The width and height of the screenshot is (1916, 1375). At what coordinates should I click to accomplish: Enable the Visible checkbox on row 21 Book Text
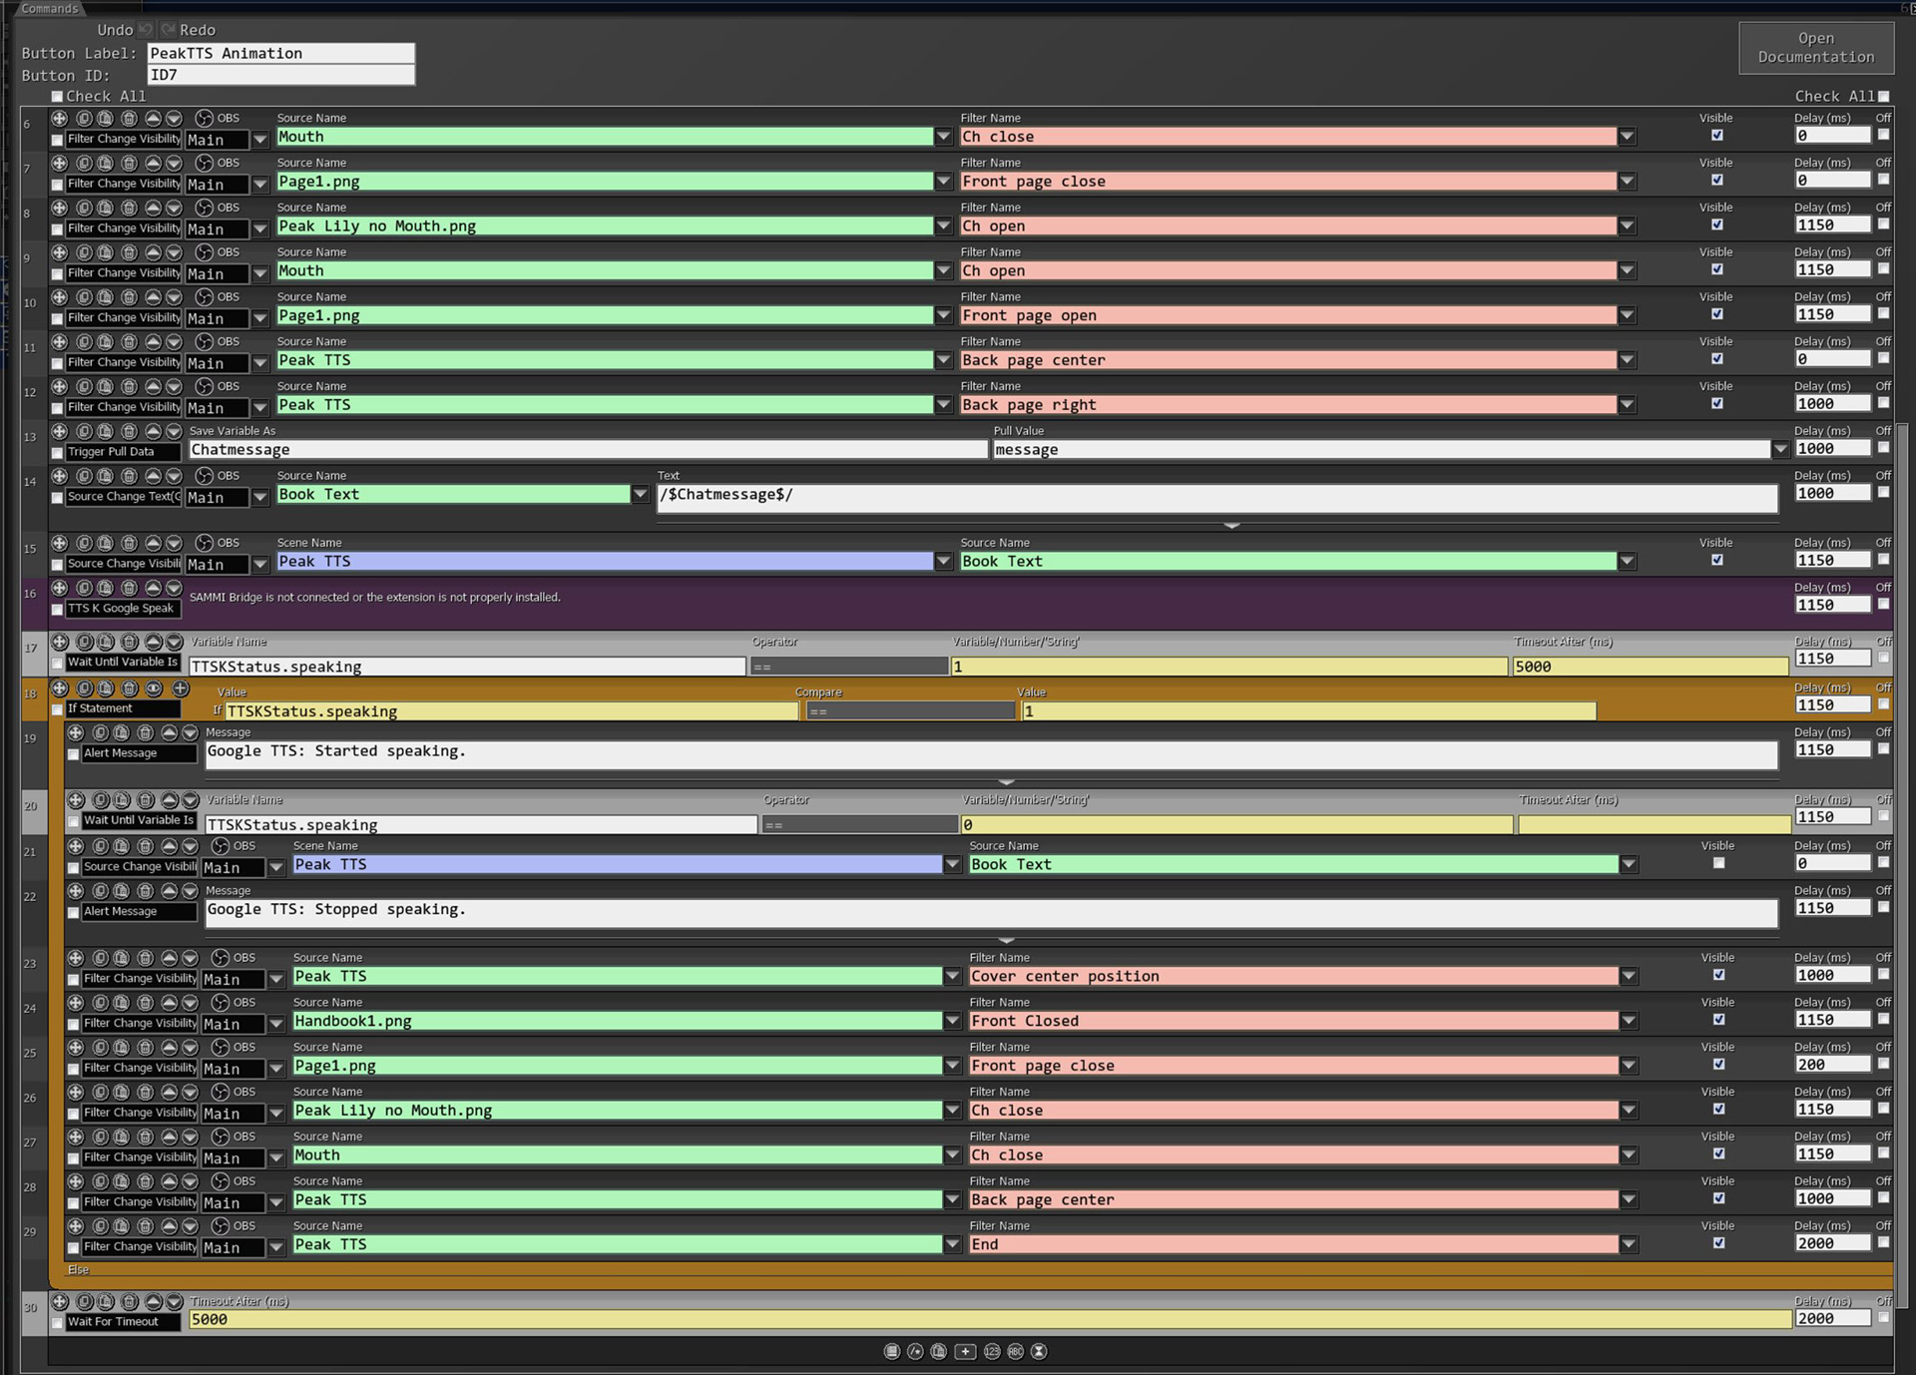[1718, 863]
